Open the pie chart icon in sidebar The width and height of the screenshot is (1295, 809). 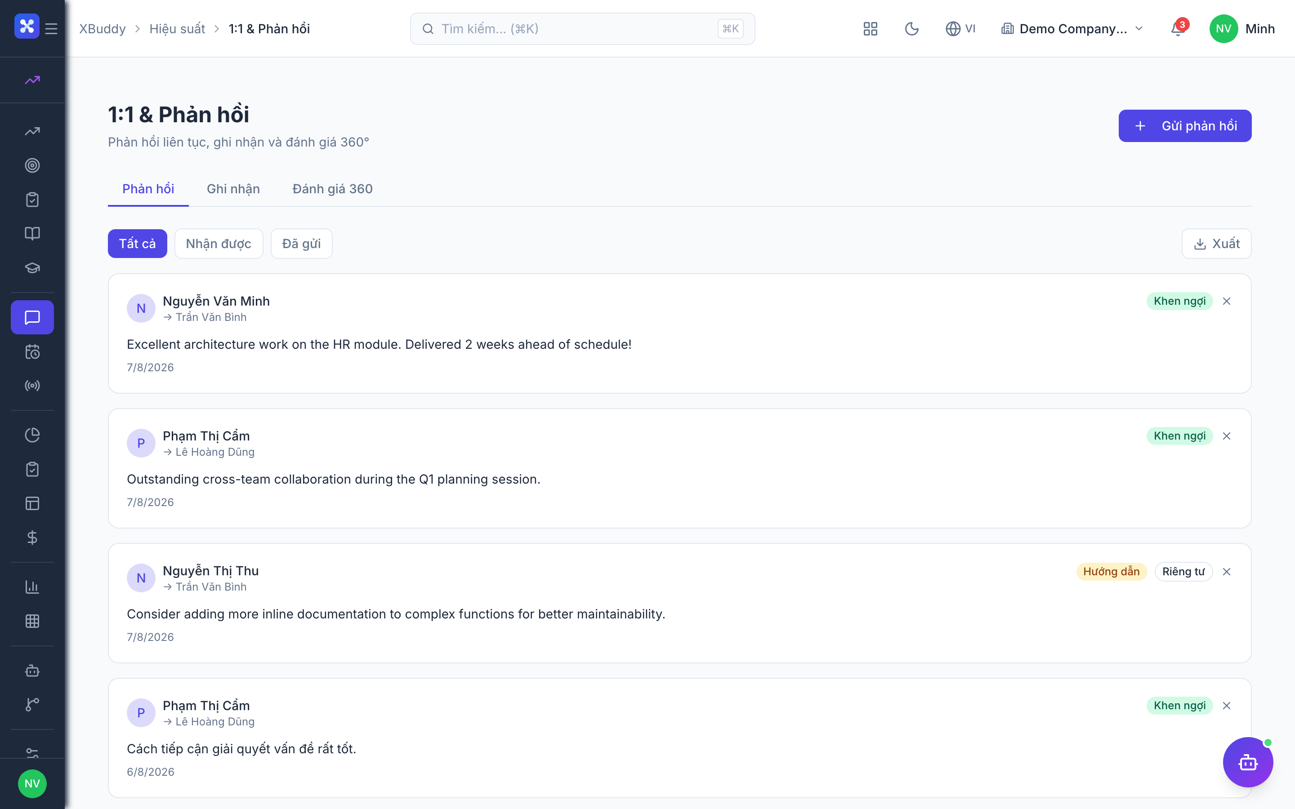pos(32,435)
